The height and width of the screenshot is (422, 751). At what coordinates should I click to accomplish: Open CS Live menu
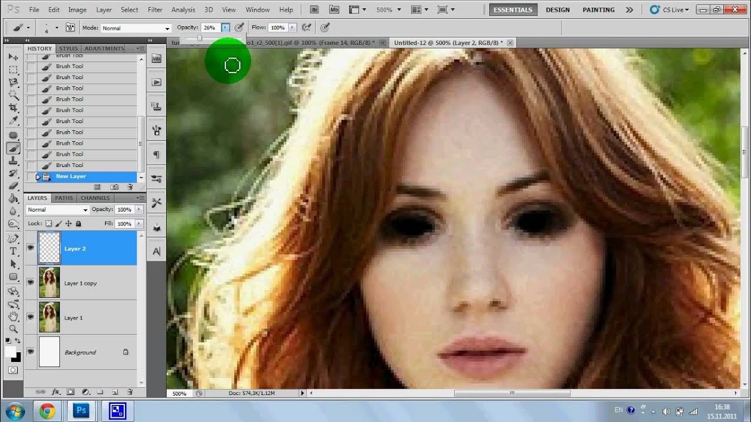click(671, 10)
